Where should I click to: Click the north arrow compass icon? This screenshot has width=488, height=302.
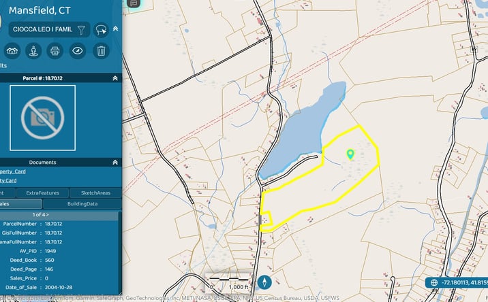point(264,282)
